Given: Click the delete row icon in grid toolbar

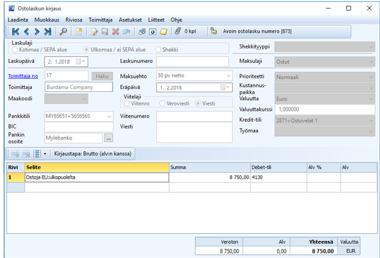Looking at the screenshot, I should pyautogui.click(x=26, y=154).
